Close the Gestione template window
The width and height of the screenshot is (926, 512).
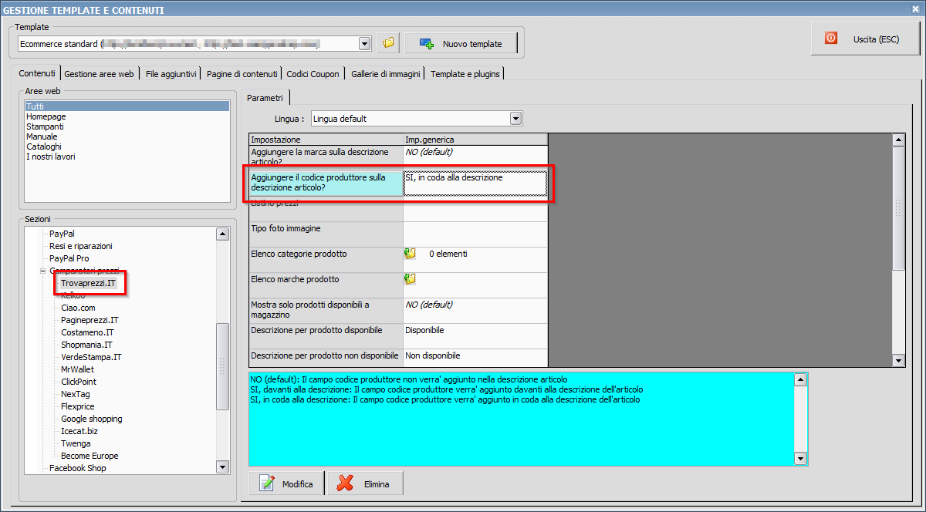915,9
